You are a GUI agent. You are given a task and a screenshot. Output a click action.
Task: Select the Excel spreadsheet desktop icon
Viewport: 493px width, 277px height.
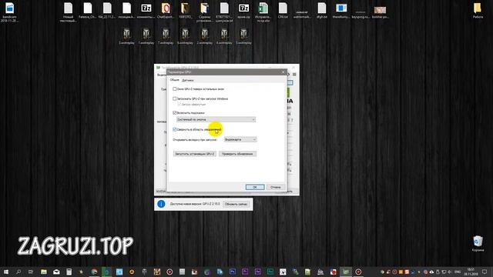(263, 12)
